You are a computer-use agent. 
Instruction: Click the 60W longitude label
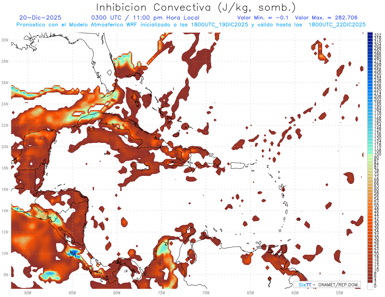pyautogui.click(x=295, y=293)
